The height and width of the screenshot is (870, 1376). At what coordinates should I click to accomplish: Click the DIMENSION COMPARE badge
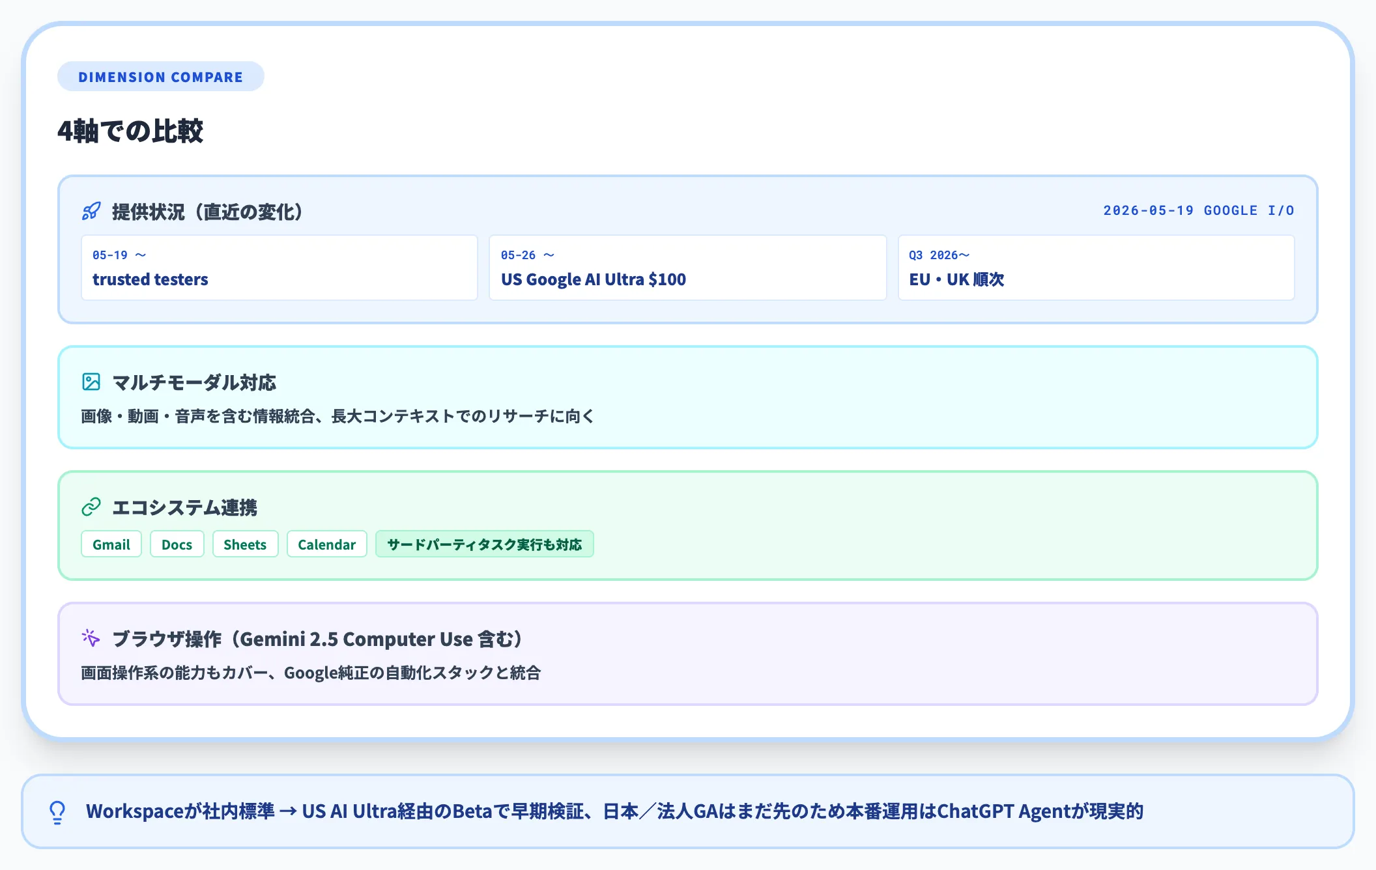(x=161, y=77)
